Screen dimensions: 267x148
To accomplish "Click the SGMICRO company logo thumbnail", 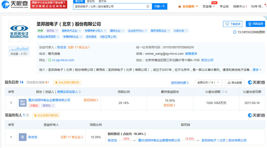I will pyautogui.click(x=19, y=32).
